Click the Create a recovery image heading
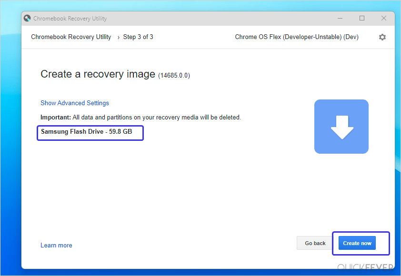Image resolution: width=401 pixels, height=276 pixels. (98, 74)
